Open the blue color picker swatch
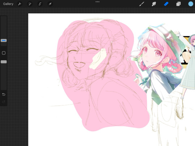This screenshot has height=146, width=195. coord(191,4)
